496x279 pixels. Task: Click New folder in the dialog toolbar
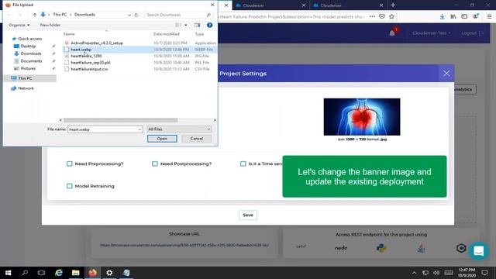coord(50,25)
